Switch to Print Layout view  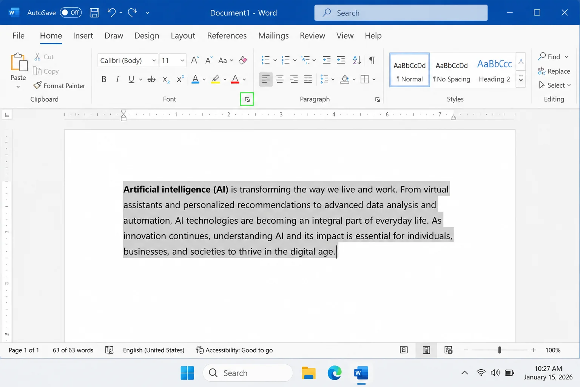pos(426,350)
